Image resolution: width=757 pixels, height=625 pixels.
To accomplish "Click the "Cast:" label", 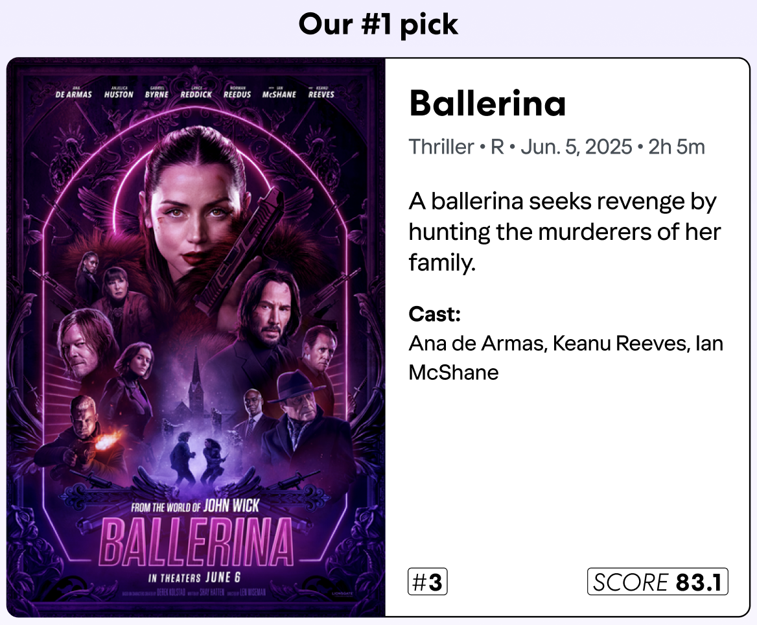I will (x=434, y=314).
